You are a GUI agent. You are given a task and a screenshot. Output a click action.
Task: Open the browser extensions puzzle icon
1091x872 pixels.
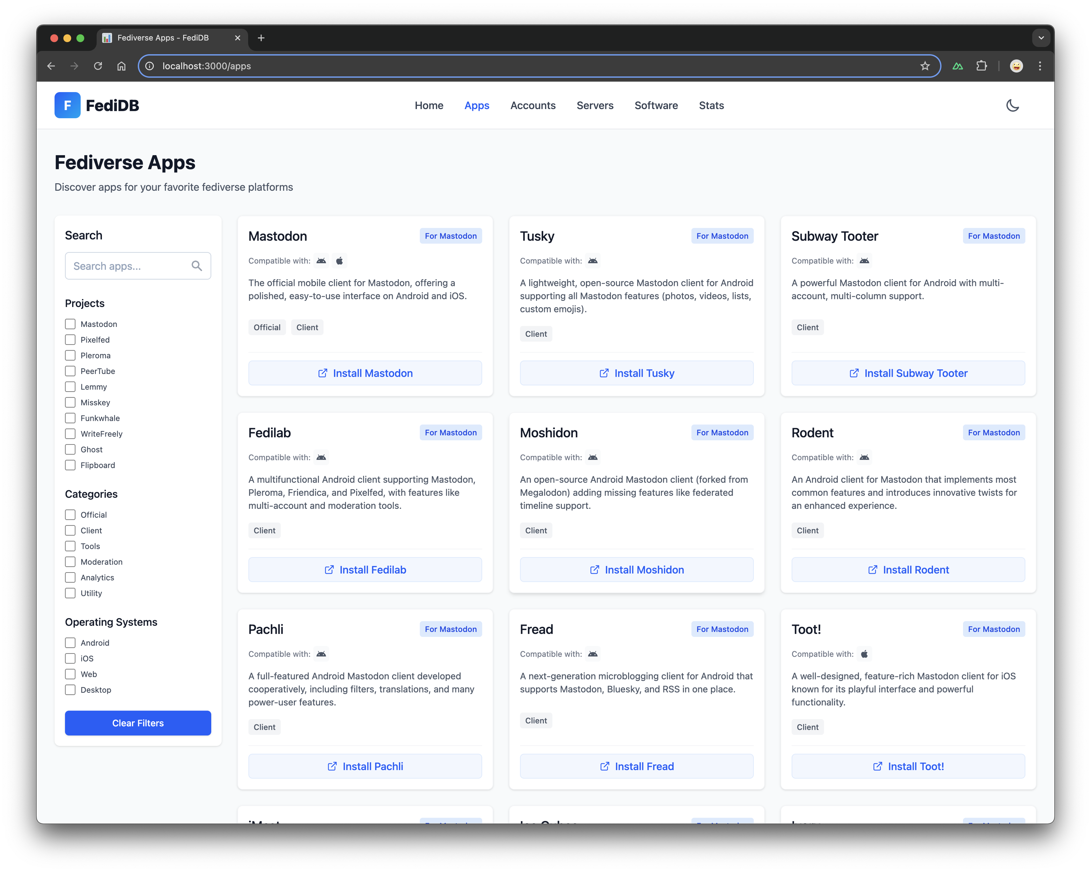click(x=982, y=66)
